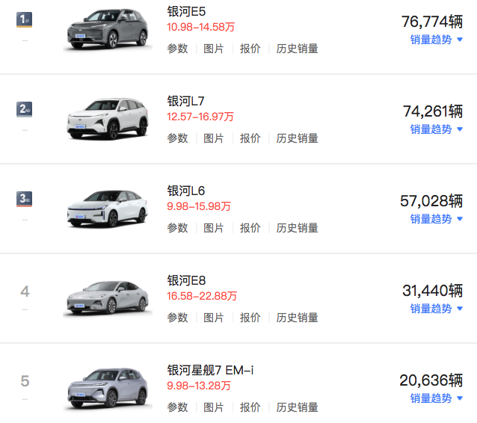477x423 pixels.
Task: Expand 销量趋势 for 银河E5
Action: (437, 40)
